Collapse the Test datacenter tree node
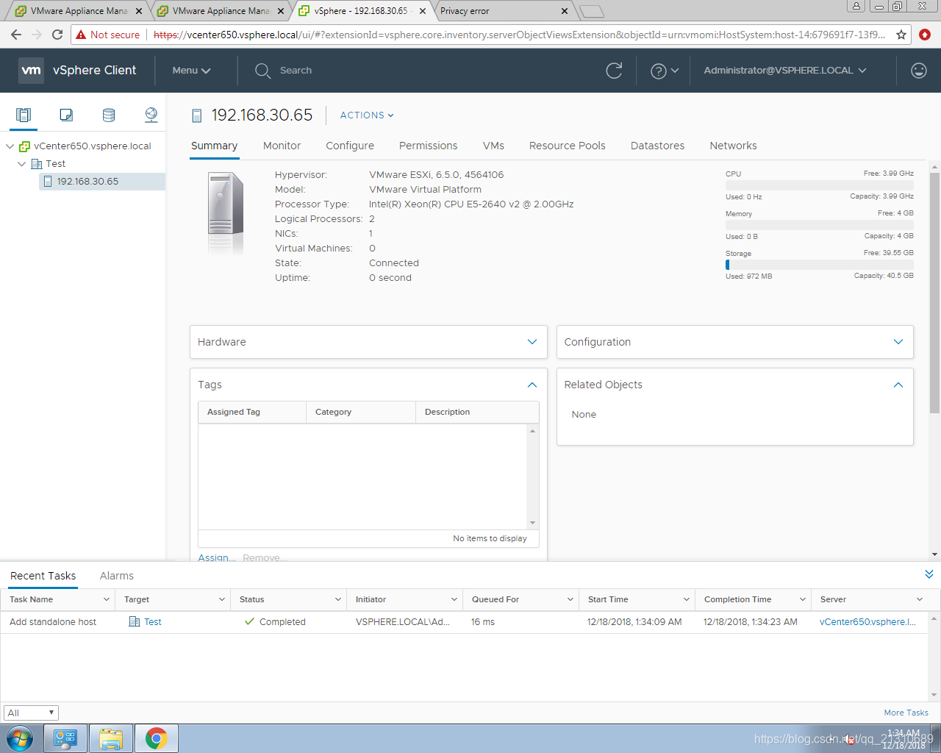 [21, 163]
